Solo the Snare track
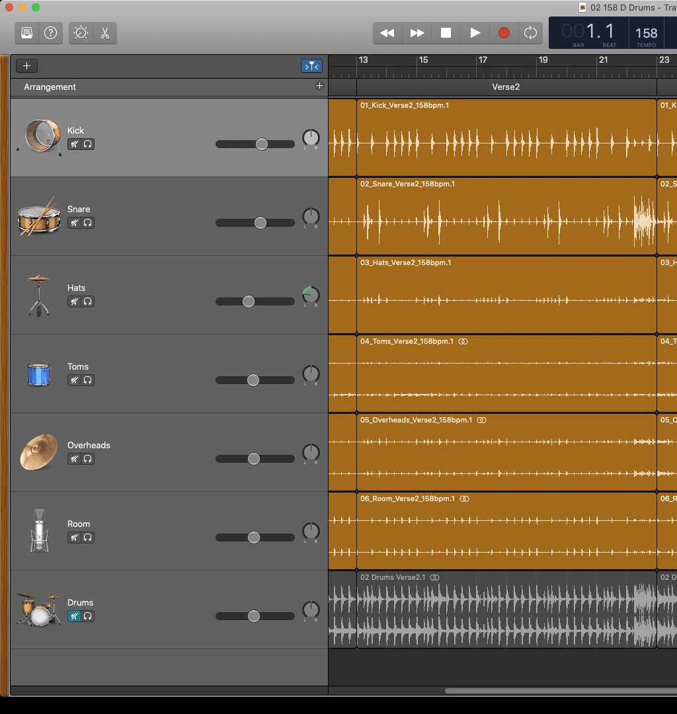677x714 pixels. point(87,223)
